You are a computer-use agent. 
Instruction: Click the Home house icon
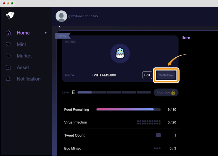8,33
